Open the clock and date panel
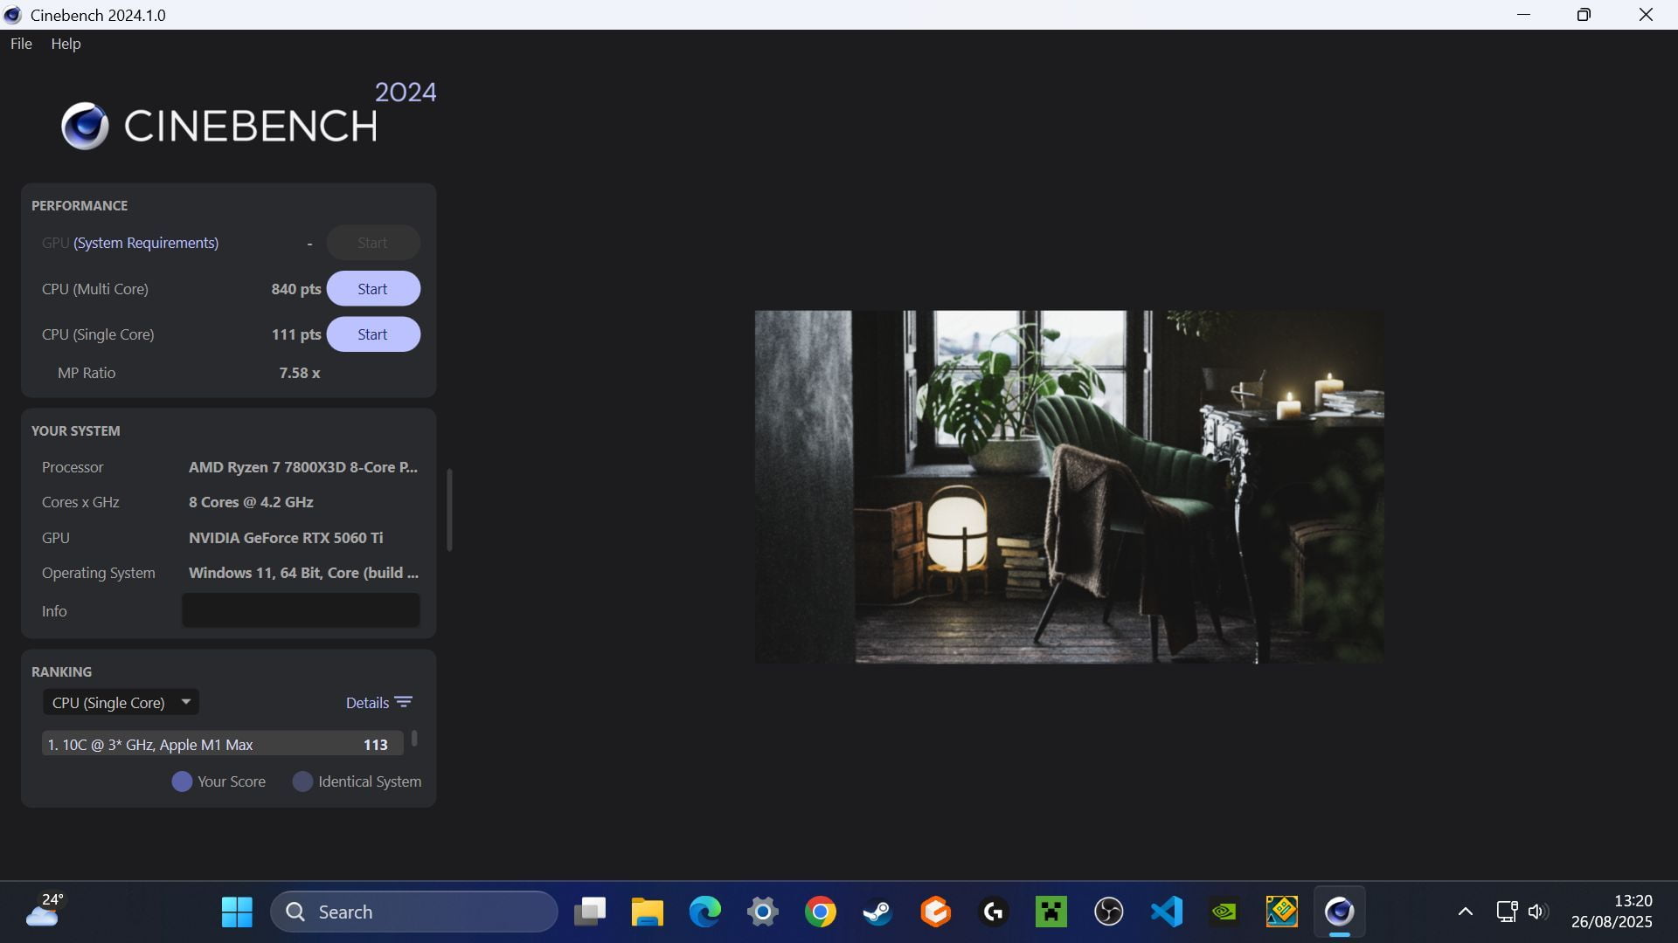 pyautogui.click(x=1612, y=911)
